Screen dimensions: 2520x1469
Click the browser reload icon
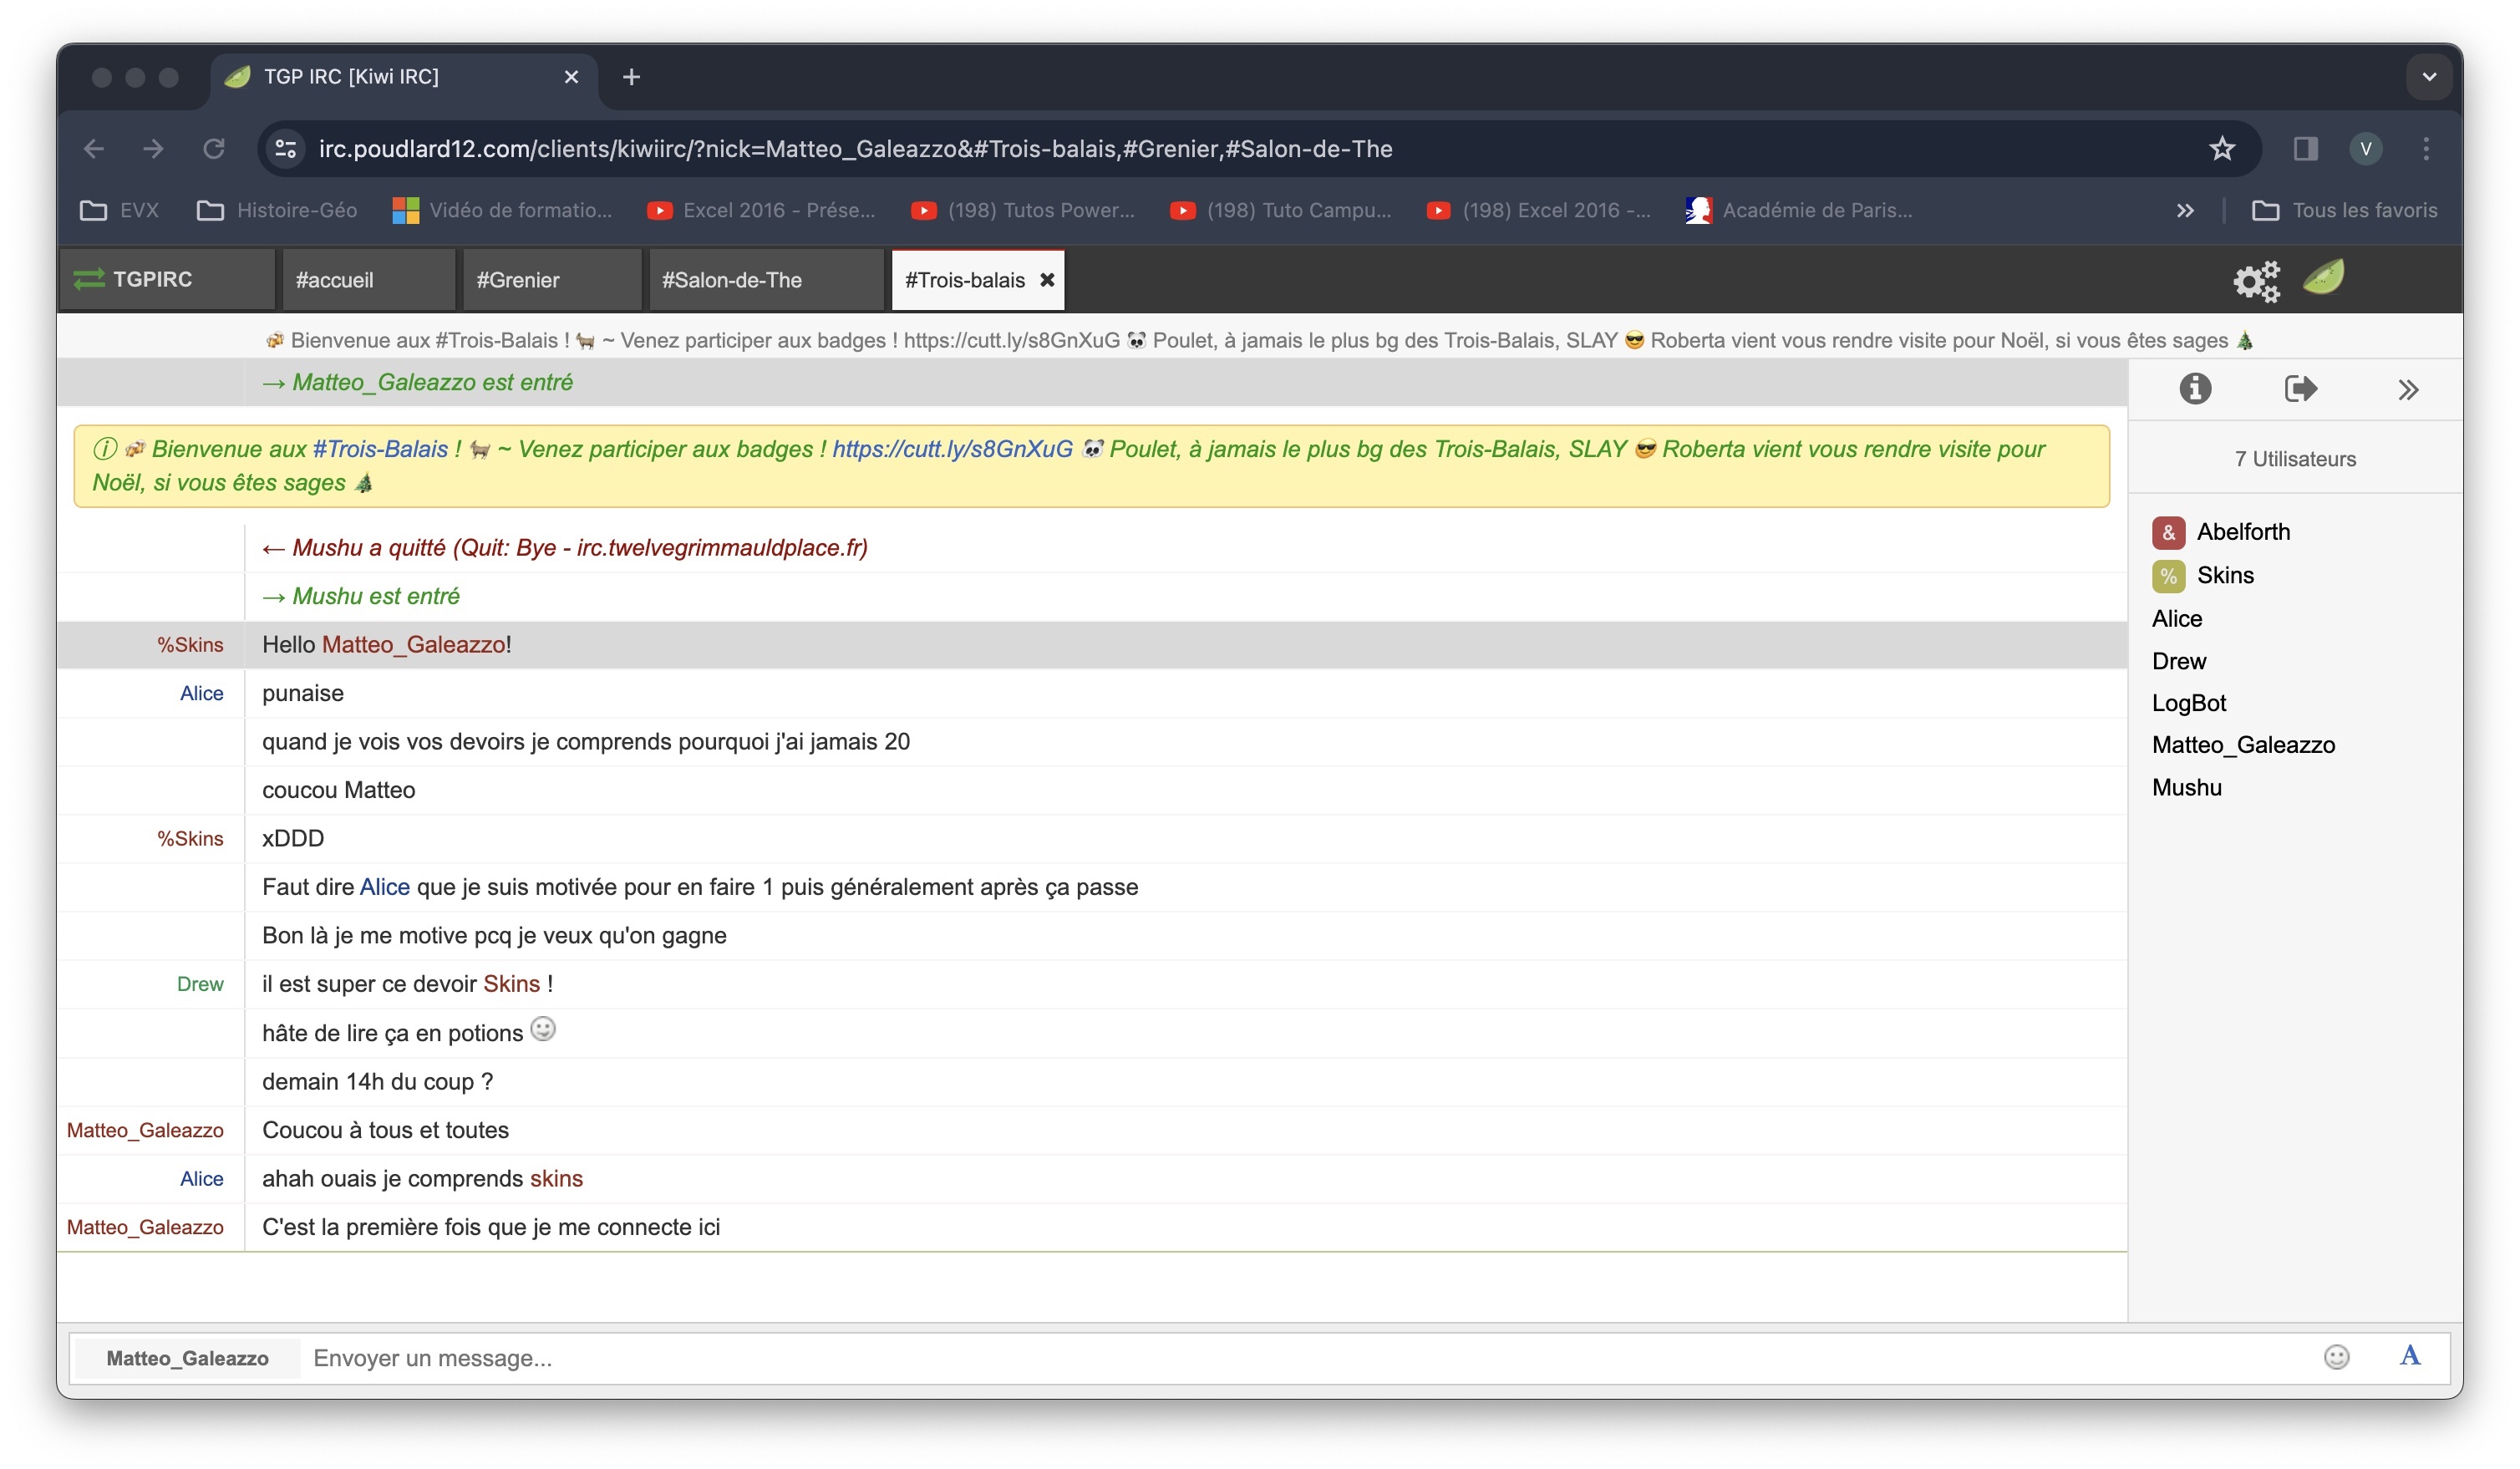pyautogui.click(x=214, y=149)
